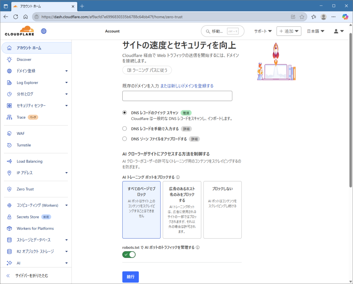Open browser home page icon
353x284 pixels.
click(26, 17)
